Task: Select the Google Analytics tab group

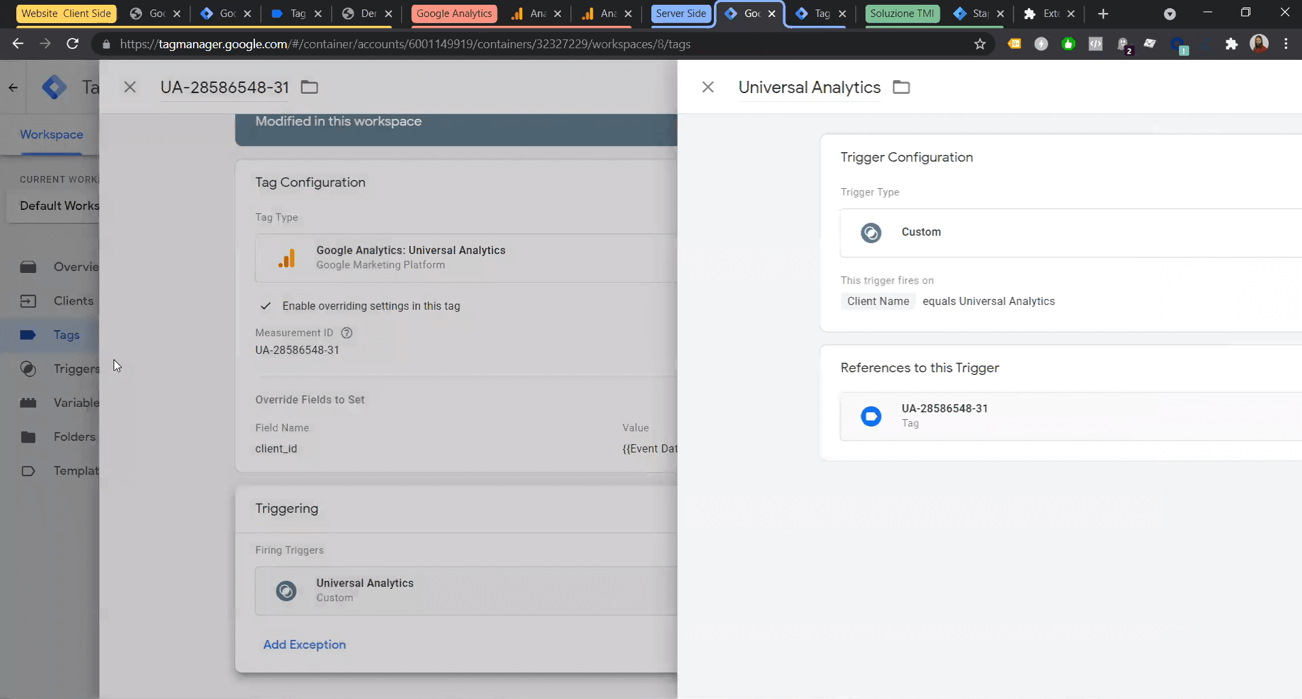Action: point(453,14)
